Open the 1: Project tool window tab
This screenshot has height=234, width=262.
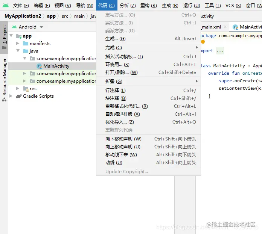point(4,37)
